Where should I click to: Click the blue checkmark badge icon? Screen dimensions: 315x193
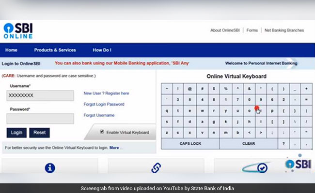[262, 168]
